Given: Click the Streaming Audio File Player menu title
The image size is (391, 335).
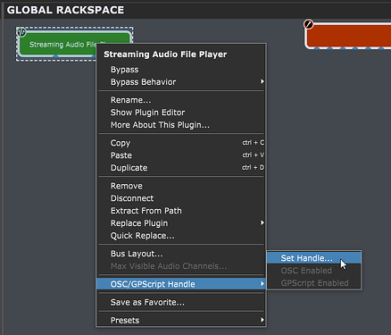Looking at the screenshot, I should click(x=165, y=54).
